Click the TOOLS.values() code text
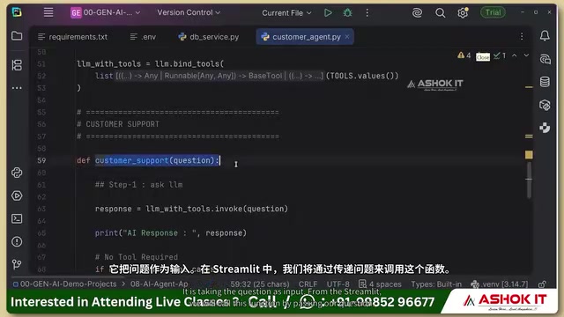 point(362,76)
